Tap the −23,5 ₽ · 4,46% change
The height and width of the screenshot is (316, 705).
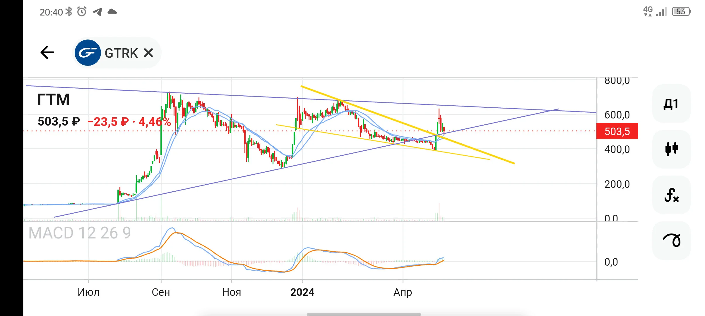click(x=129, y=121)
